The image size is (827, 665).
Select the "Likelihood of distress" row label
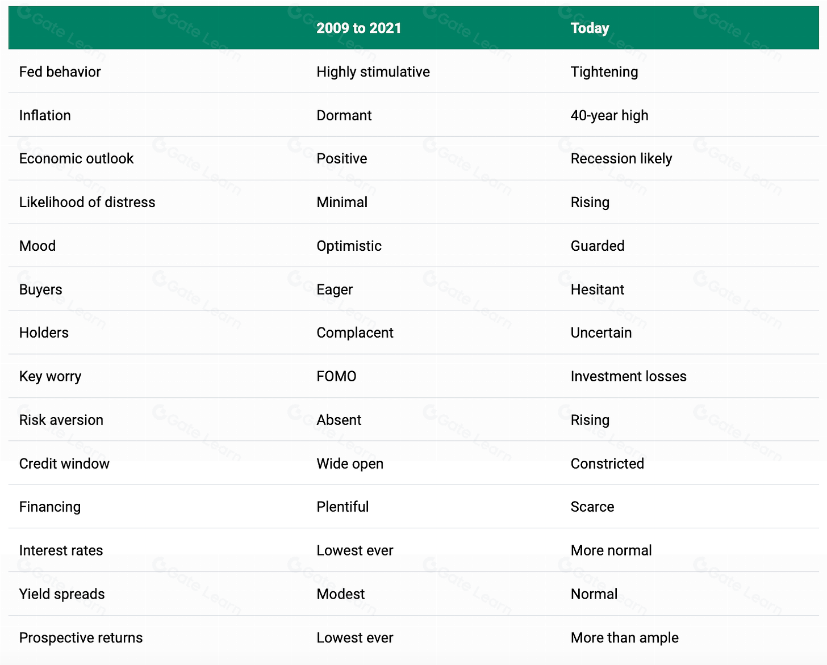click(x=87, y=203)
